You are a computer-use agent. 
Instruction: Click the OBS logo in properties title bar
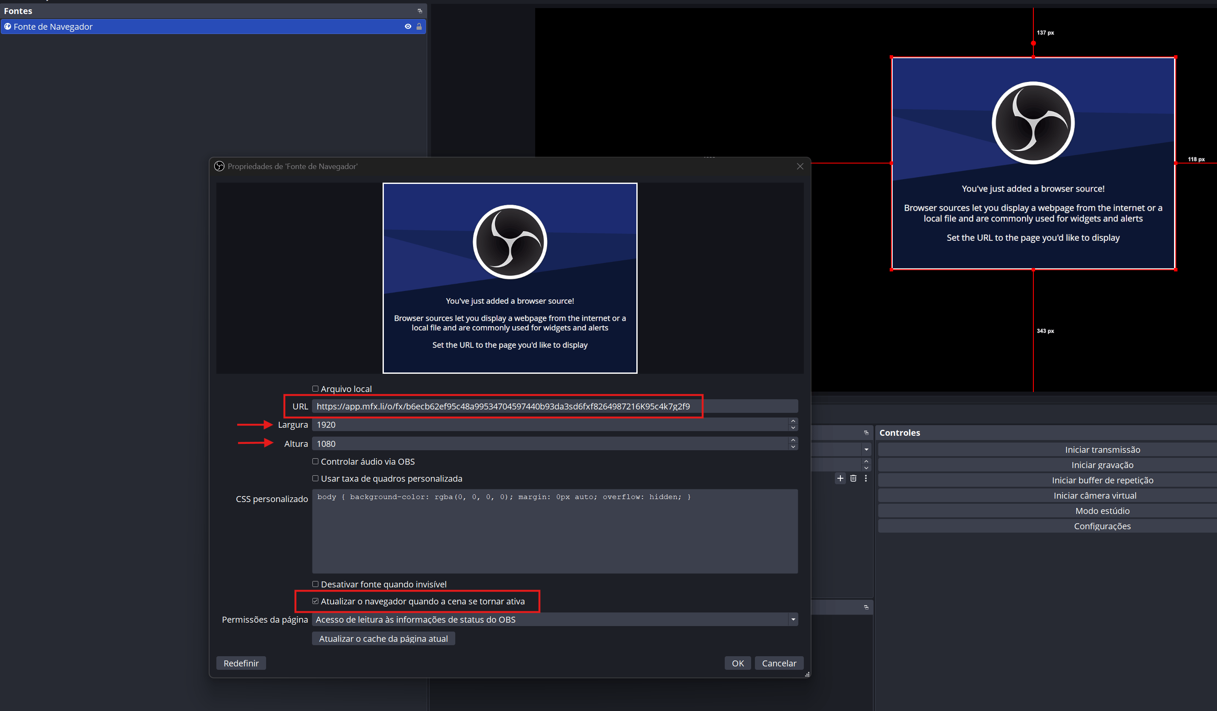[x=219, y=166]
